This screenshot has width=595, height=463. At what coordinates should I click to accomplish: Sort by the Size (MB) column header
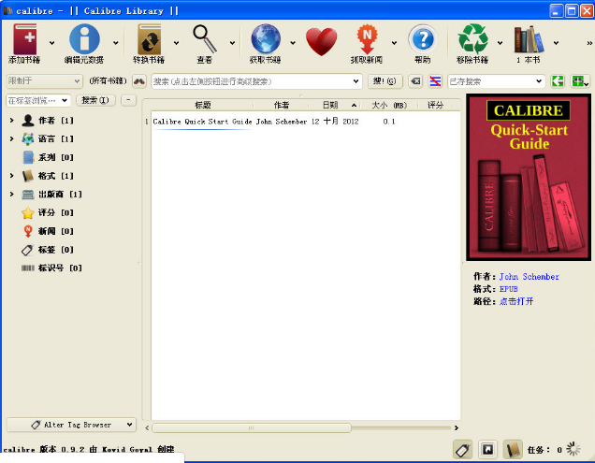pos(389,105)
